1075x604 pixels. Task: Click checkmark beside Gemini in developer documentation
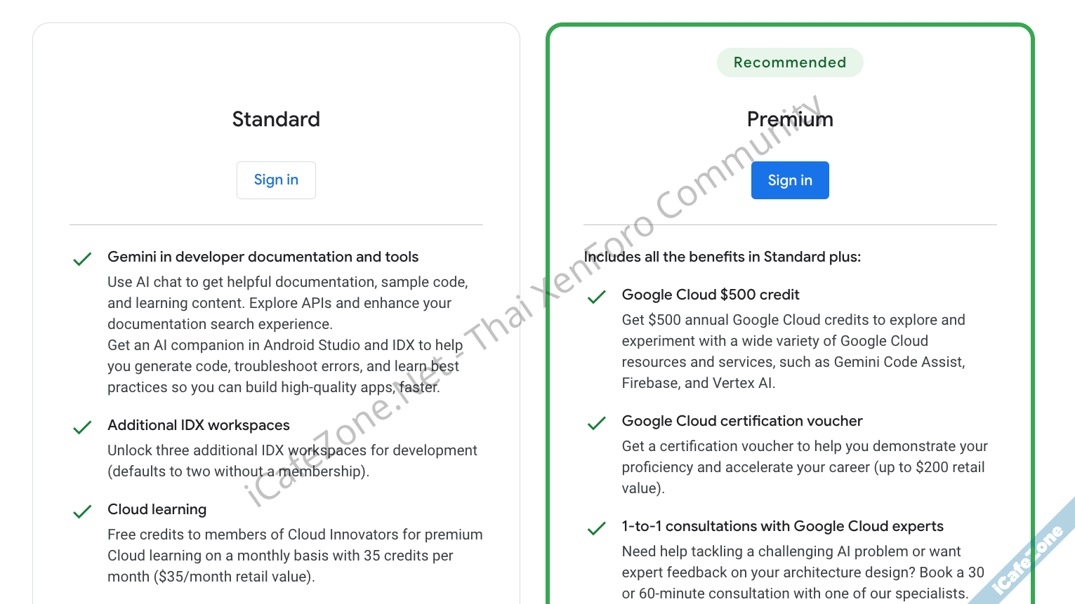(82, 259)
